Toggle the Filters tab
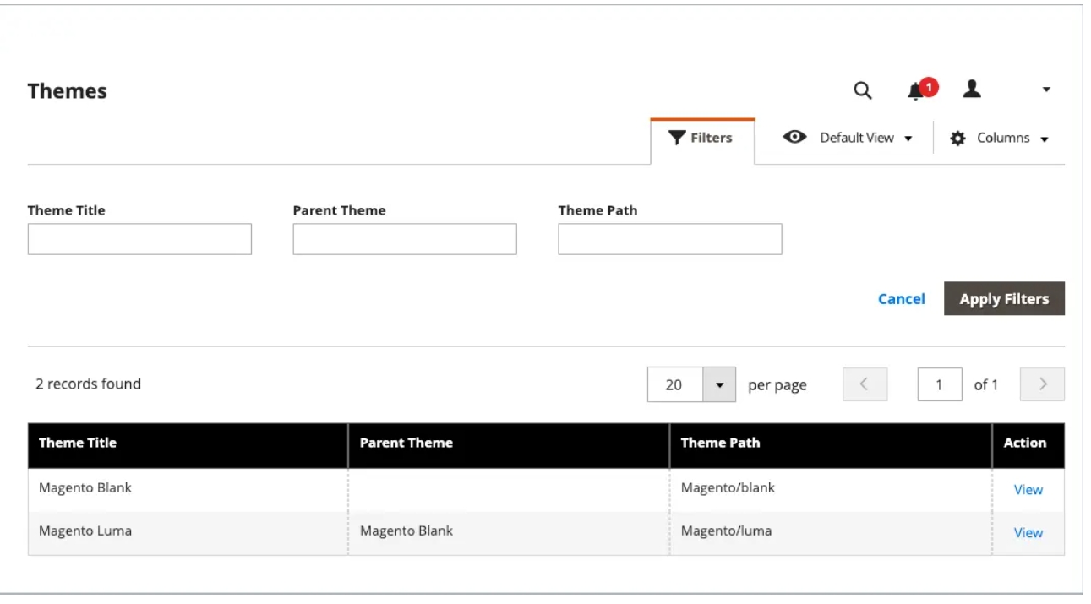 pos(702,138)
